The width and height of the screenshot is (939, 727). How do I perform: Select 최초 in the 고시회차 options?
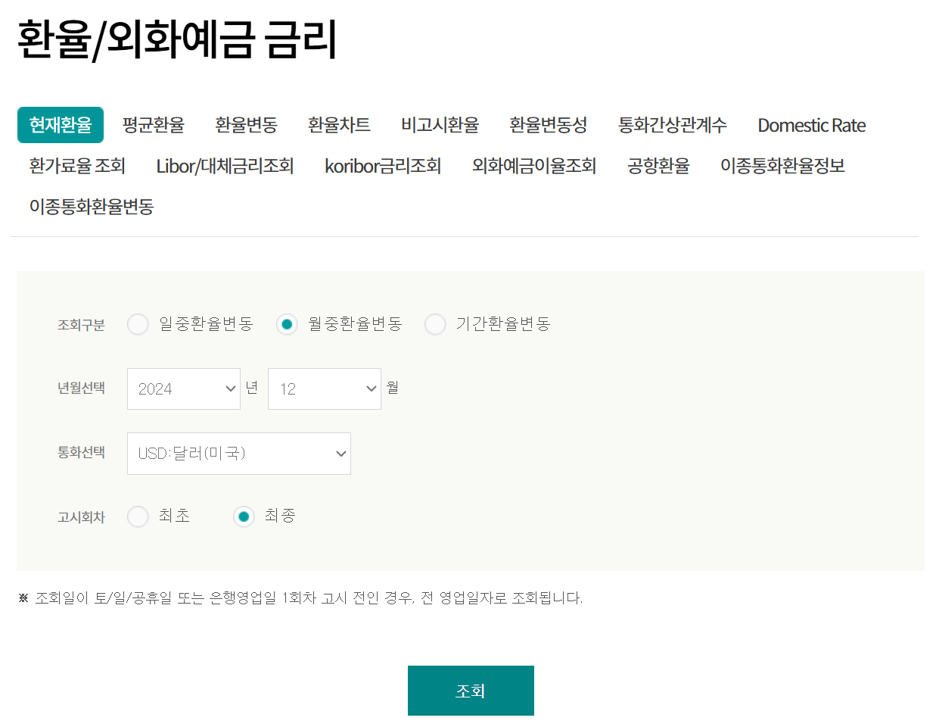(x=138, y=516)
